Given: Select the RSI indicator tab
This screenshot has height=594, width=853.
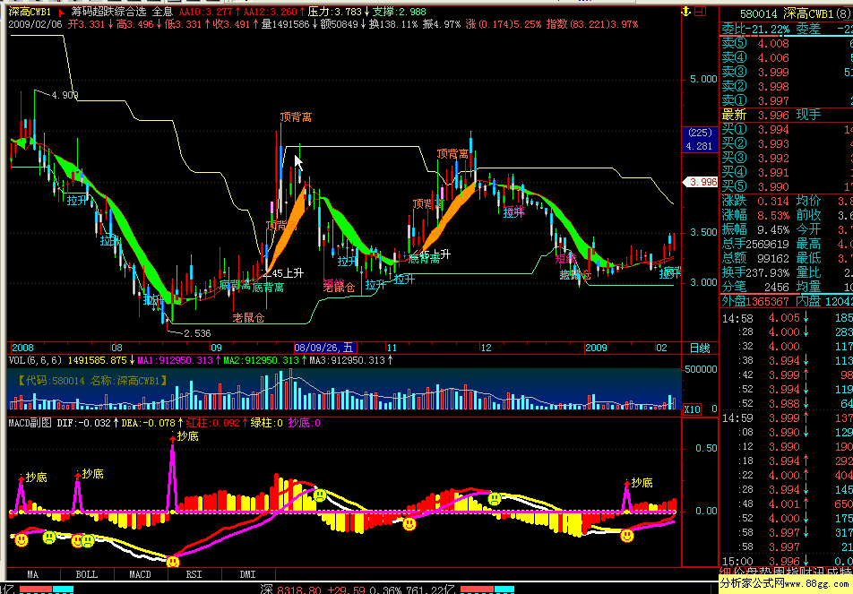Looking at the screenshot, I should [194, 574].
